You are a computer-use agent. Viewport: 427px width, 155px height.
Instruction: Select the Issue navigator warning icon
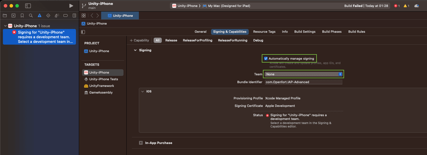[x=39, y=15]
